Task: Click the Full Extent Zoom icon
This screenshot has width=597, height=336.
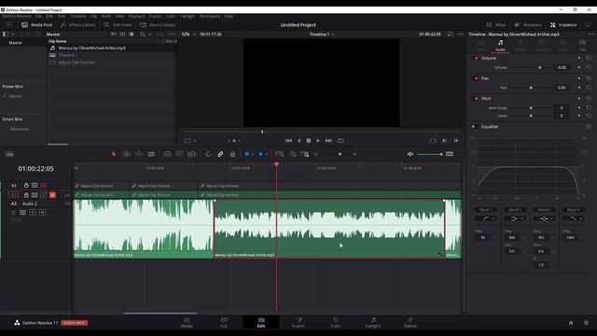Action: pyautogui.click(x=279, y=154)
